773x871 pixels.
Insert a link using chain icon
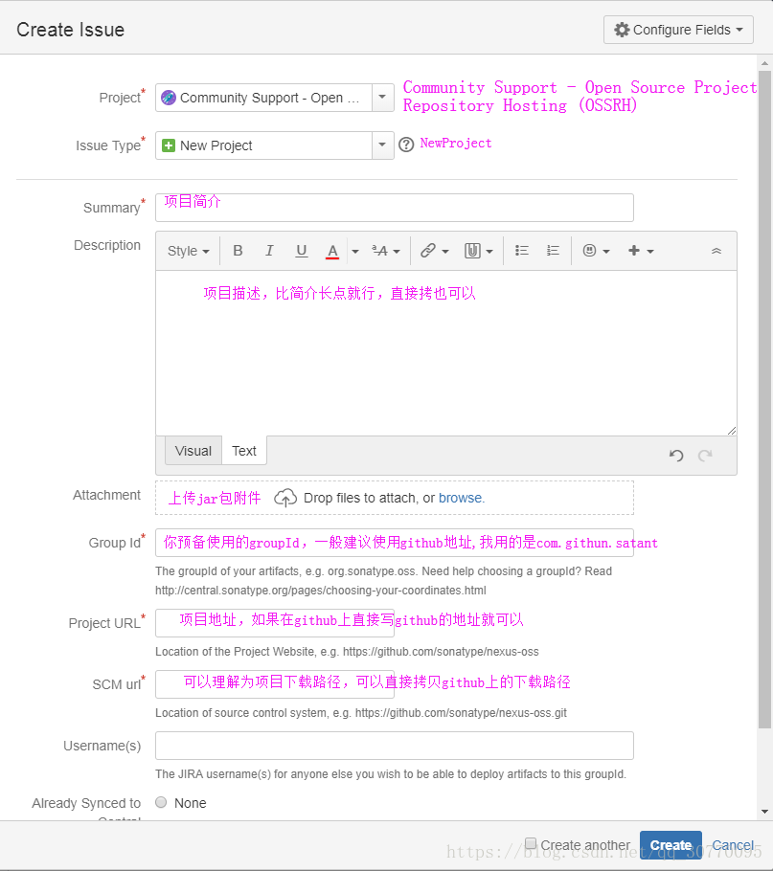pos(434,251)
